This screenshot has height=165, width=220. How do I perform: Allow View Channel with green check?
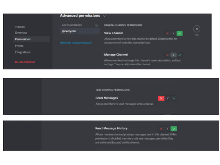coord(180,33)
